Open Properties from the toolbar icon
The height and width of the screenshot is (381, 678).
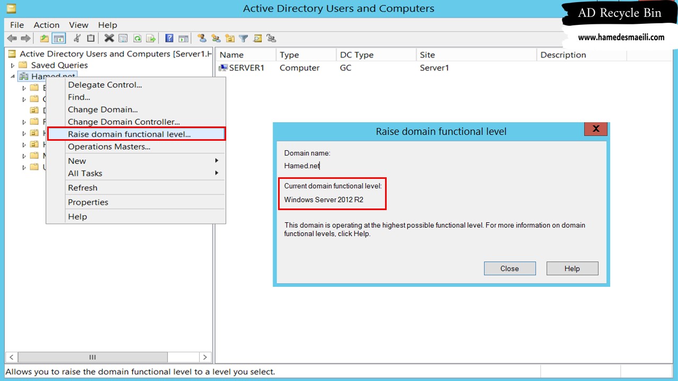pyautogui.click(x=123, y=38)
